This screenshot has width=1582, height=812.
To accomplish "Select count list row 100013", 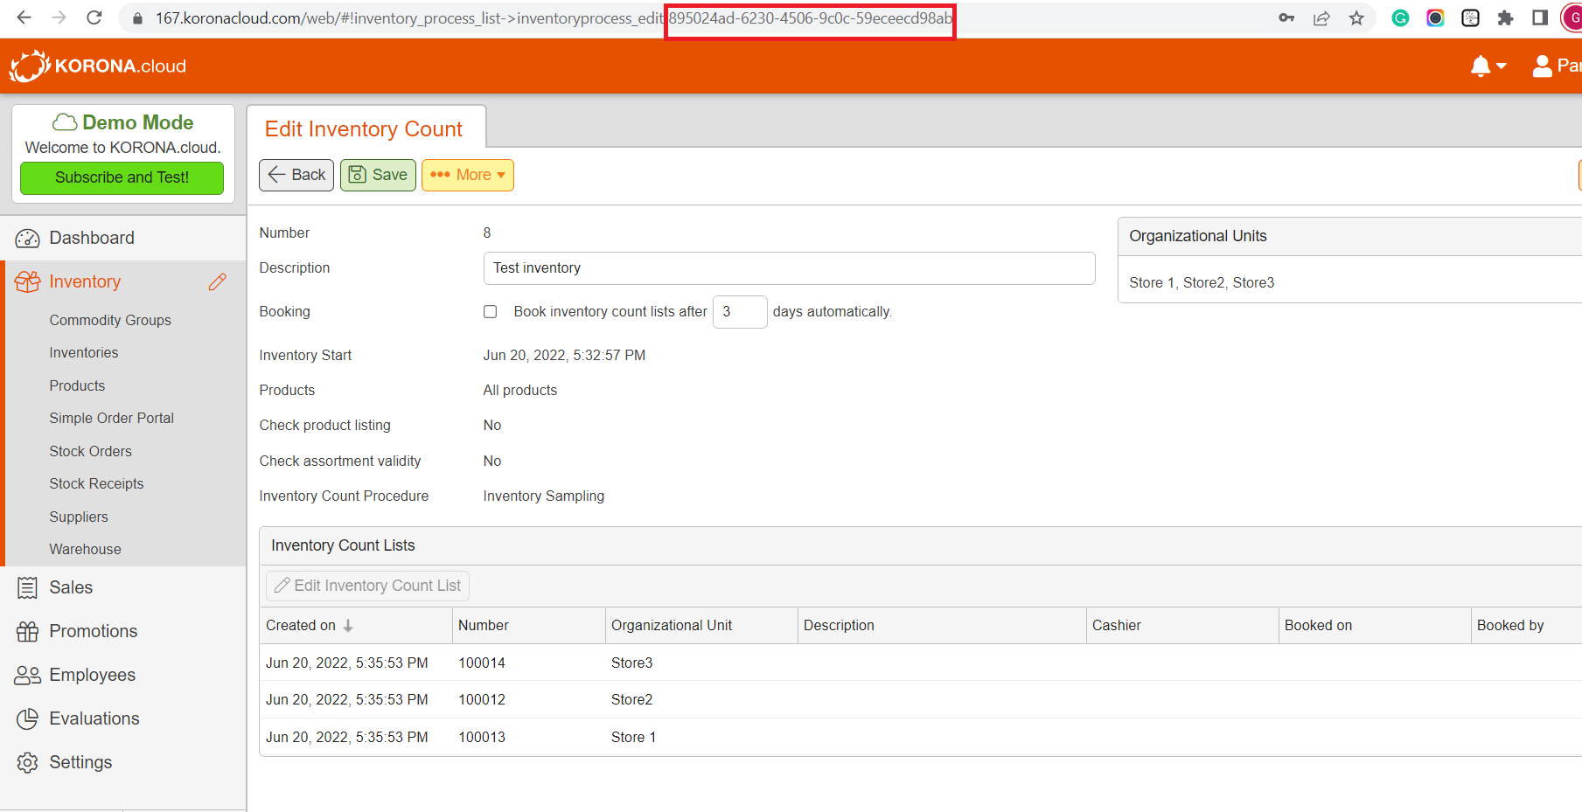I will coord(921,737).
